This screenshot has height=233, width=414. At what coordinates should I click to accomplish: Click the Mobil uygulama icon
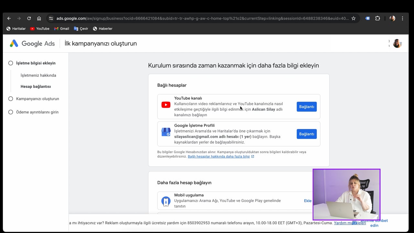point(166,201)
